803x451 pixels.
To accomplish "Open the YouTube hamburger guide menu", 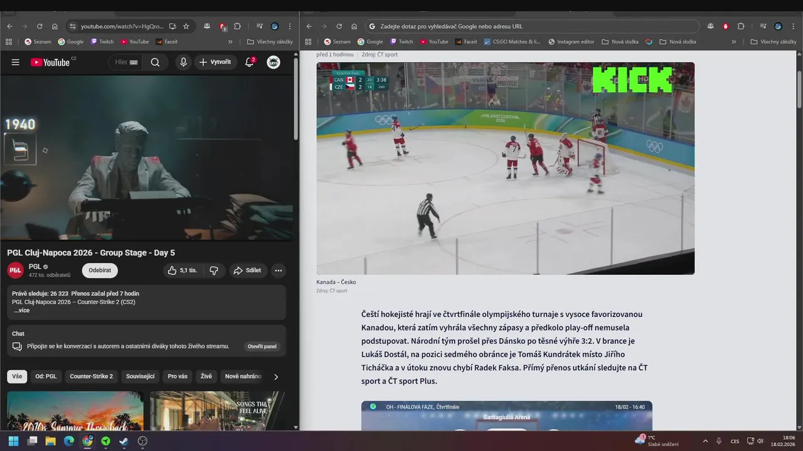I will [16, 62].
